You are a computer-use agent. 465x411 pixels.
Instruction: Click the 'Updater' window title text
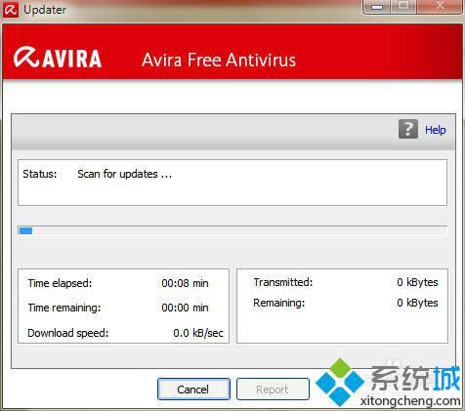tap(45, 10)
